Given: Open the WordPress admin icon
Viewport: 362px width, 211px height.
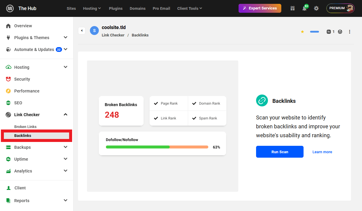Looking at the screenshot, I should pos(340,32).
